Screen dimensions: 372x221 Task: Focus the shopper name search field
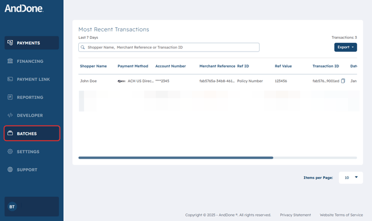click(169, 47)
